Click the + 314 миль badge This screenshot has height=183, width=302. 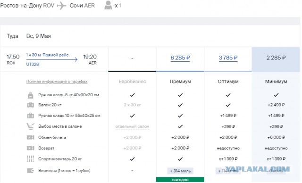(180, 171)
